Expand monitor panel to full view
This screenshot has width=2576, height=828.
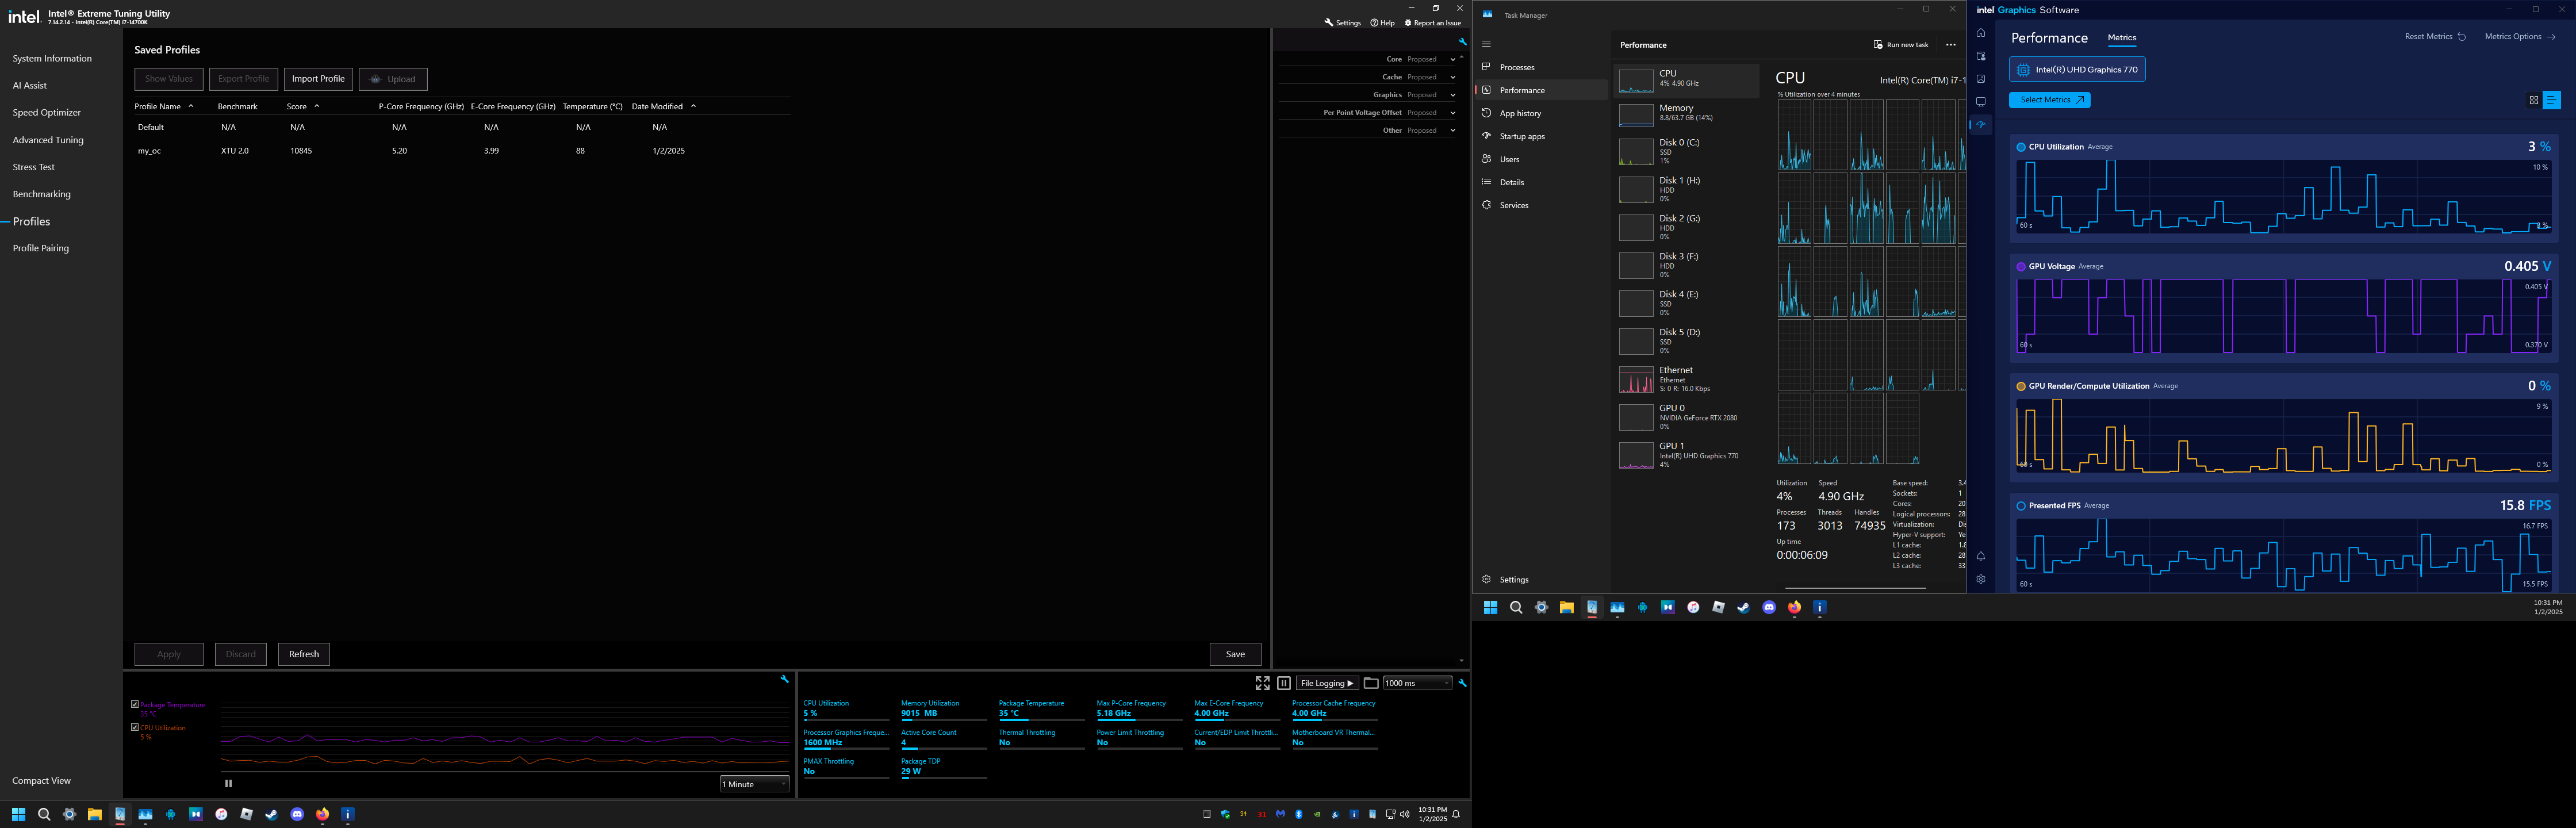pos(1262,683)
